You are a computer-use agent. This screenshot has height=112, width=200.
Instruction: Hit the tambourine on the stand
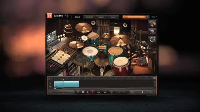(144, 45)
